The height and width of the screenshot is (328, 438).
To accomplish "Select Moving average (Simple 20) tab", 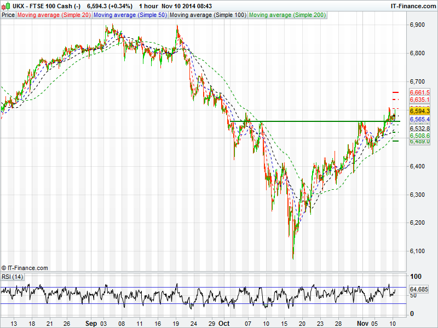I will pos(54,15).
